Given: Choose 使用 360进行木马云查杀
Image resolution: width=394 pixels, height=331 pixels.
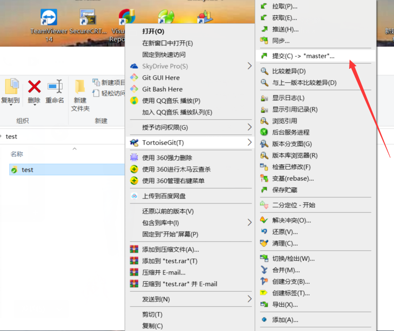Looking at the screenshot, I should click(x=177, y=169).
